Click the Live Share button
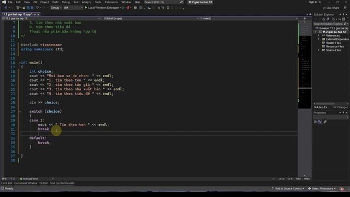This screenshot has height=197, width=350. pos(331,8)
